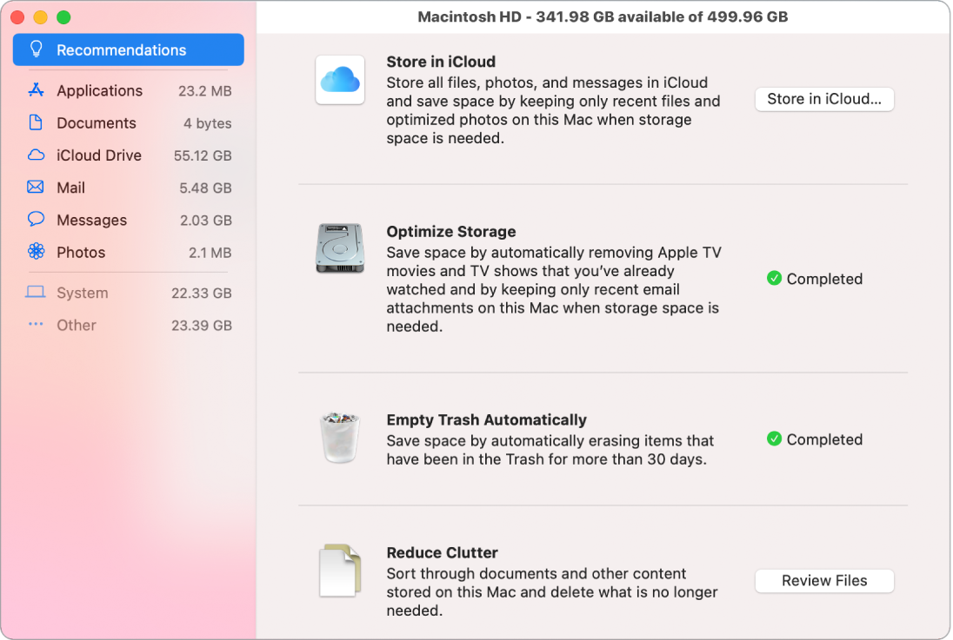The height and width of the screenshot is (640, 953).
Task: Click the Other ellipsis icon in the sidebar
Action: click(36, 325)
